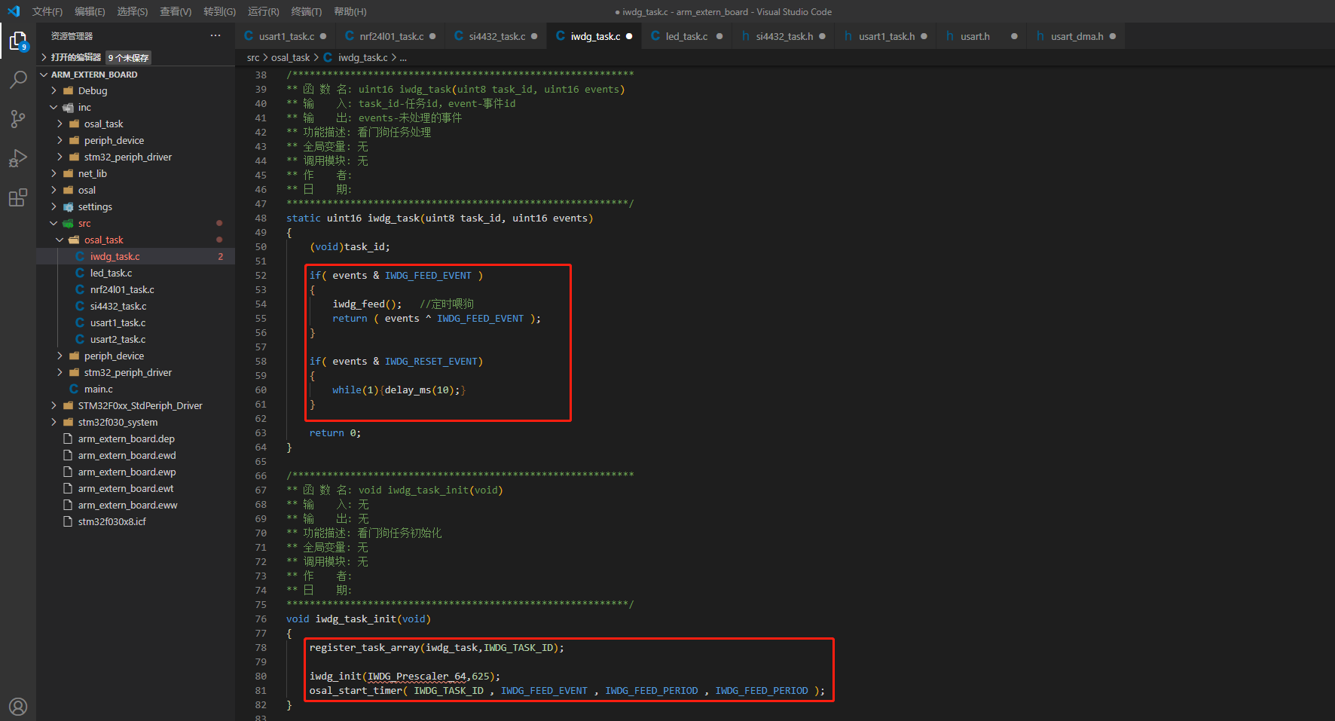
Task: Open the Search view icon
Action: (x=17, y=80)
